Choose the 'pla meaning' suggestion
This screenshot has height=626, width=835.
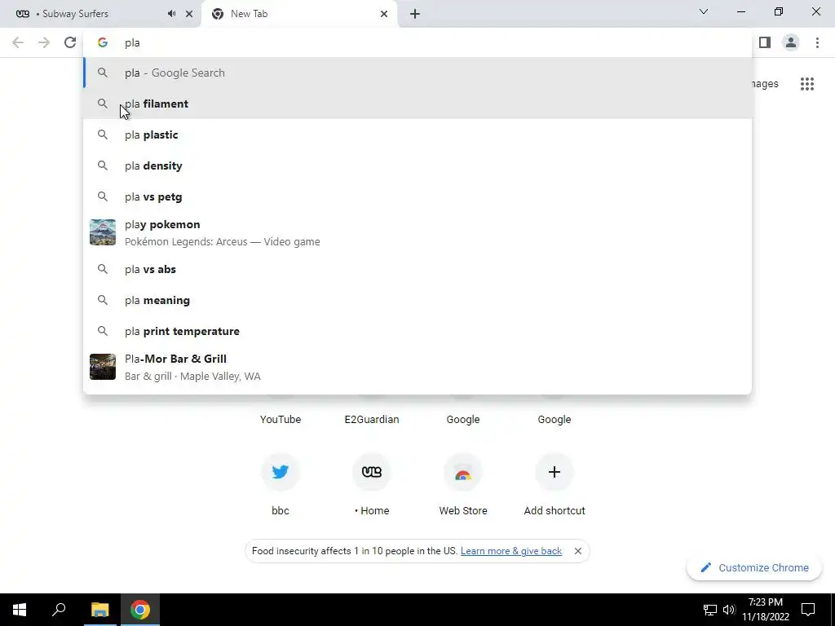(x=417, y=300)
